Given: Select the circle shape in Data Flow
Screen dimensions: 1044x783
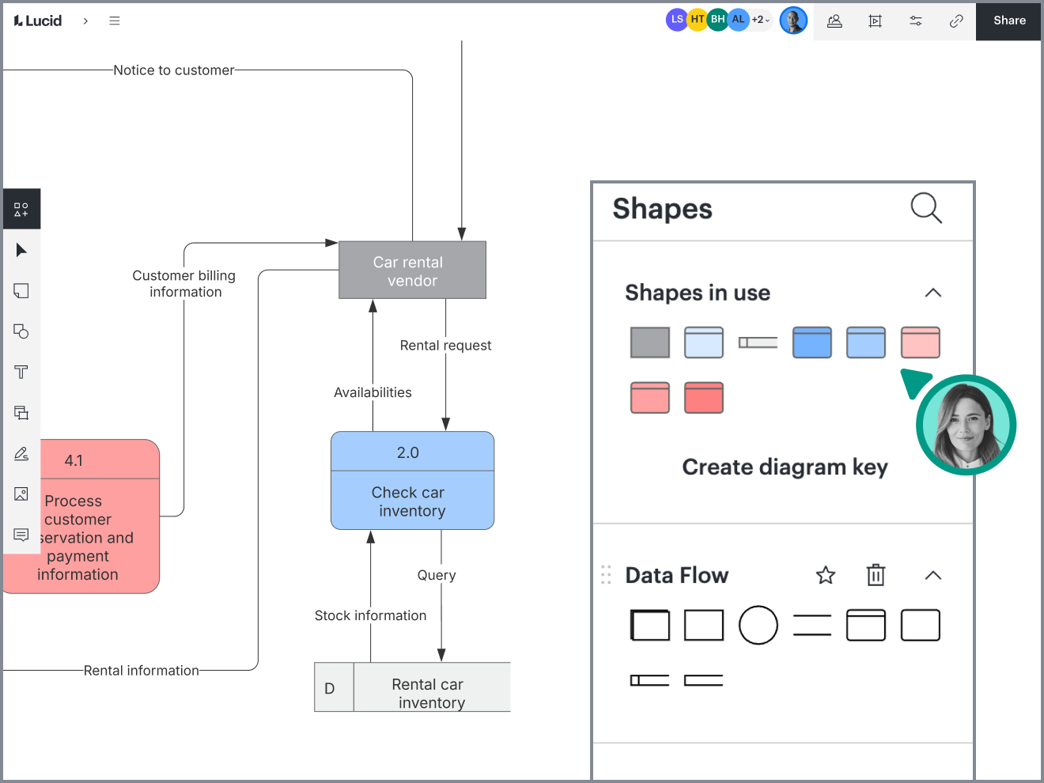Looking at the screenshot, I should pos(758,625).
